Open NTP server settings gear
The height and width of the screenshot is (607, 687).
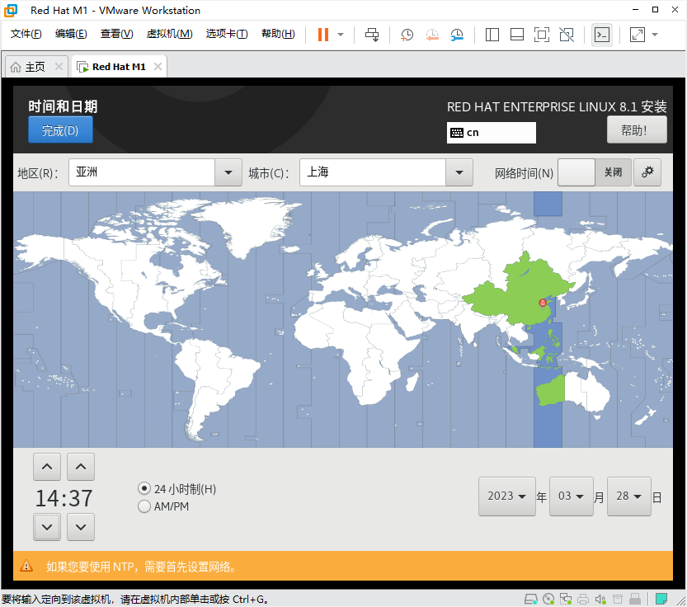pos(647,172)
